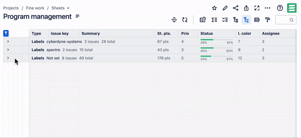Click the sigma totals icon

(x=214, y=20)
